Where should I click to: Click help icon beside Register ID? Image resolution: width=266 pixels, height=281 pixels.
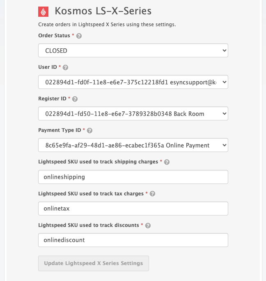(75, 99)
